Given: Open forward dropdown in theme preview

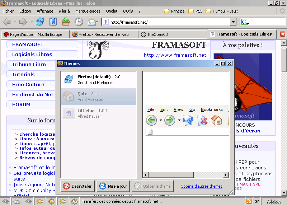Looking at the screenshot, I should click(x=179, y=120).
